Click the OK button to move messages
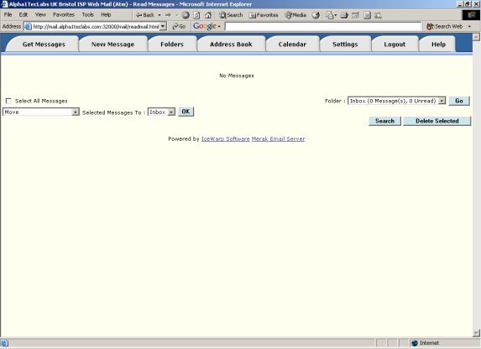The image size is (481, 349). (186, 112)
